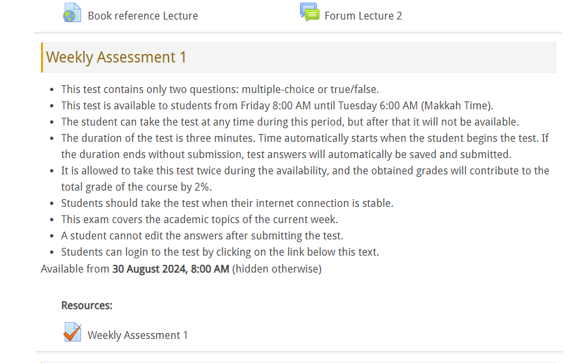Image resolution: width=579 pixels, height=363 pixels.
Task: Click the Forum Lecture 2 chat icon
Action: coord(309,12)
